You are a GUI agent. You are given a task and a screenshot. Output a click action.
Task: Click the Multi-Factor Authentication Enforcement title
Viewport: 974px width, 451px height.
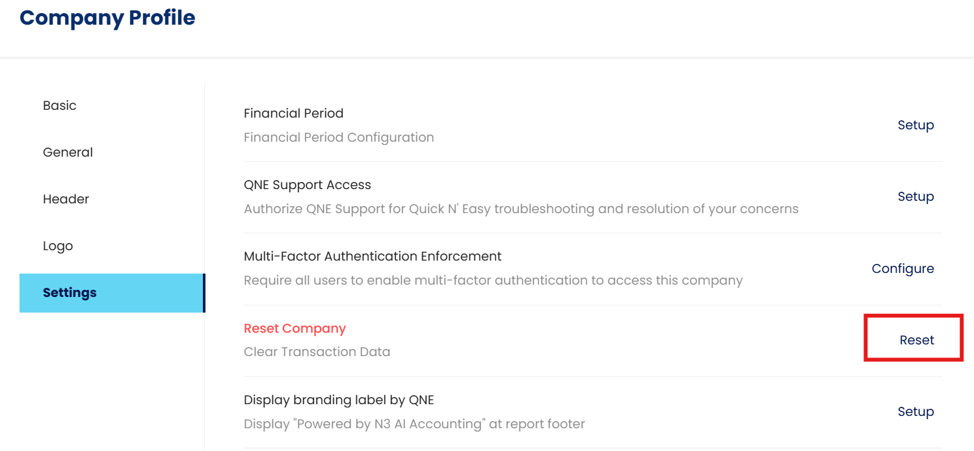click(x=373, y=256)
